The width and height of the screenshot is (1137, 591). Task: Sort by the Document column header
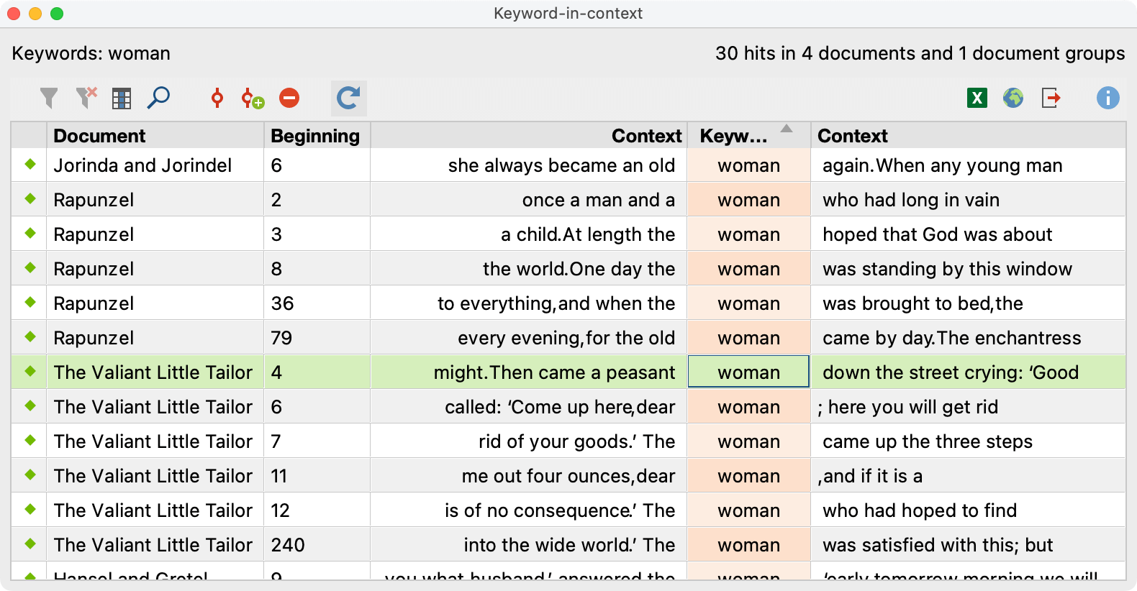155,135
